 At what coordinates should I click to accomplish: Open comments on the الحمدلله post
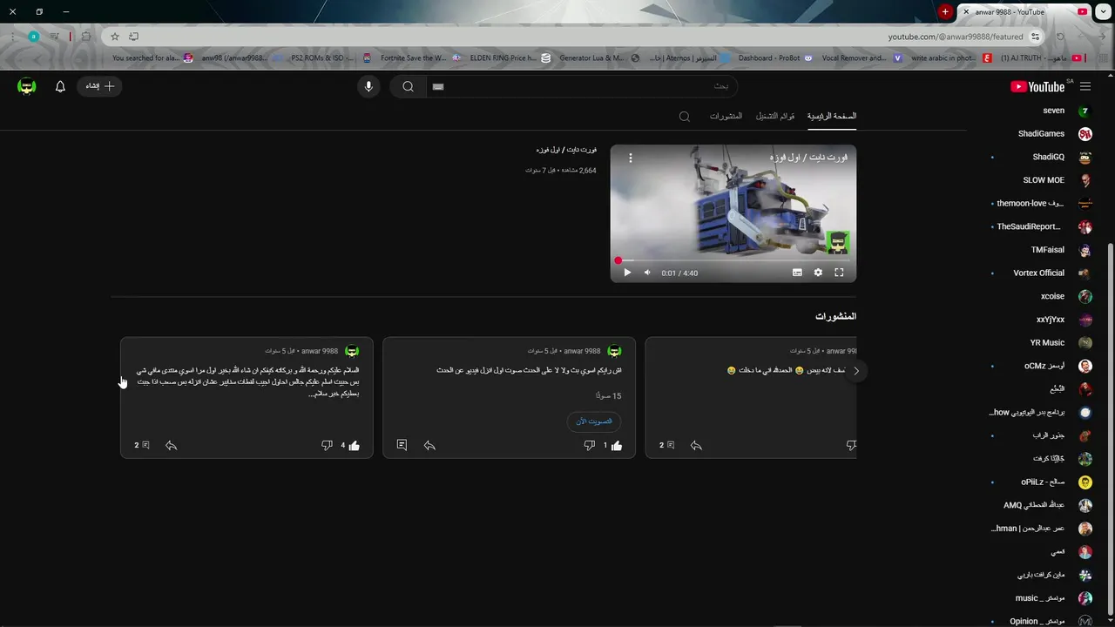(x=667, y=445)
